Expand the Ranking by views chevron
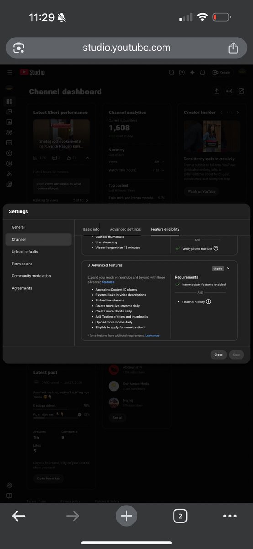The width and height of the screenshot is (253, 549). [87, 200]
